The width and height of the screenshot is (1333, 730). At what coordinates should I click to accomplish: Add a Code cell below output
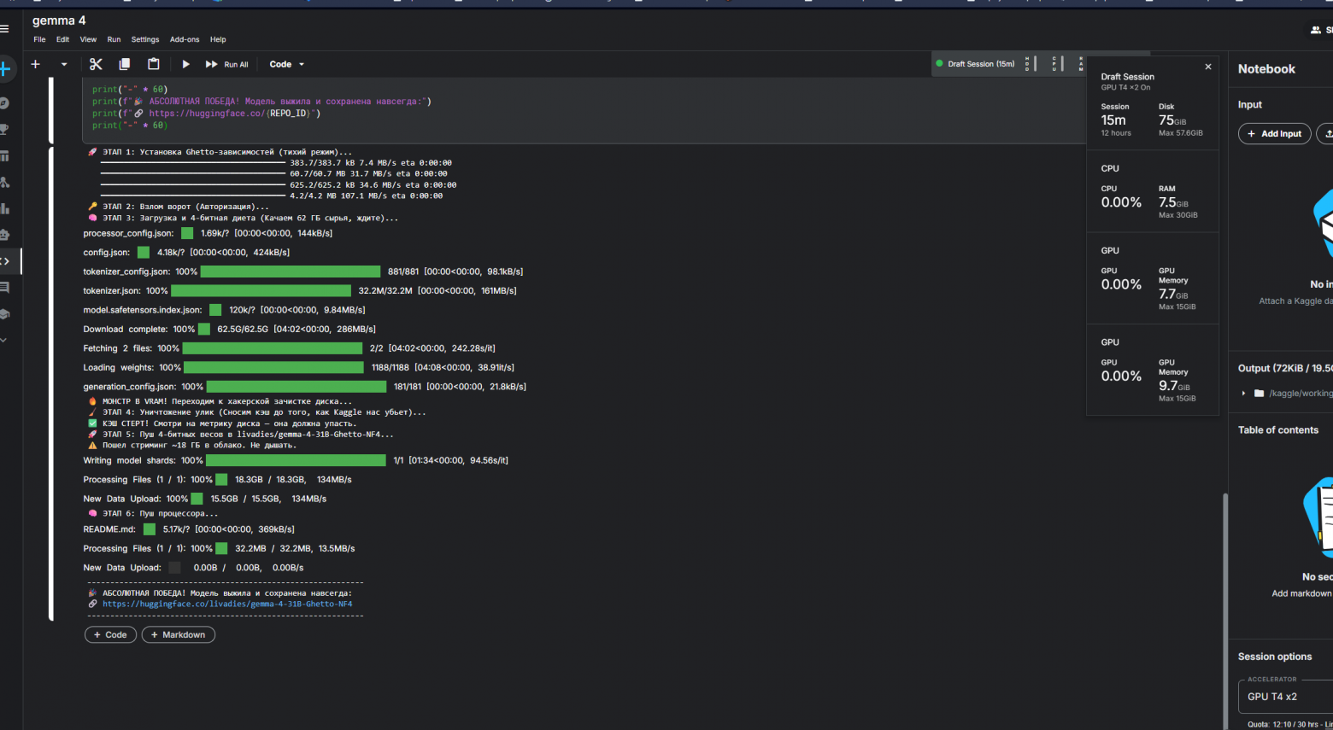tap(110, 635)
